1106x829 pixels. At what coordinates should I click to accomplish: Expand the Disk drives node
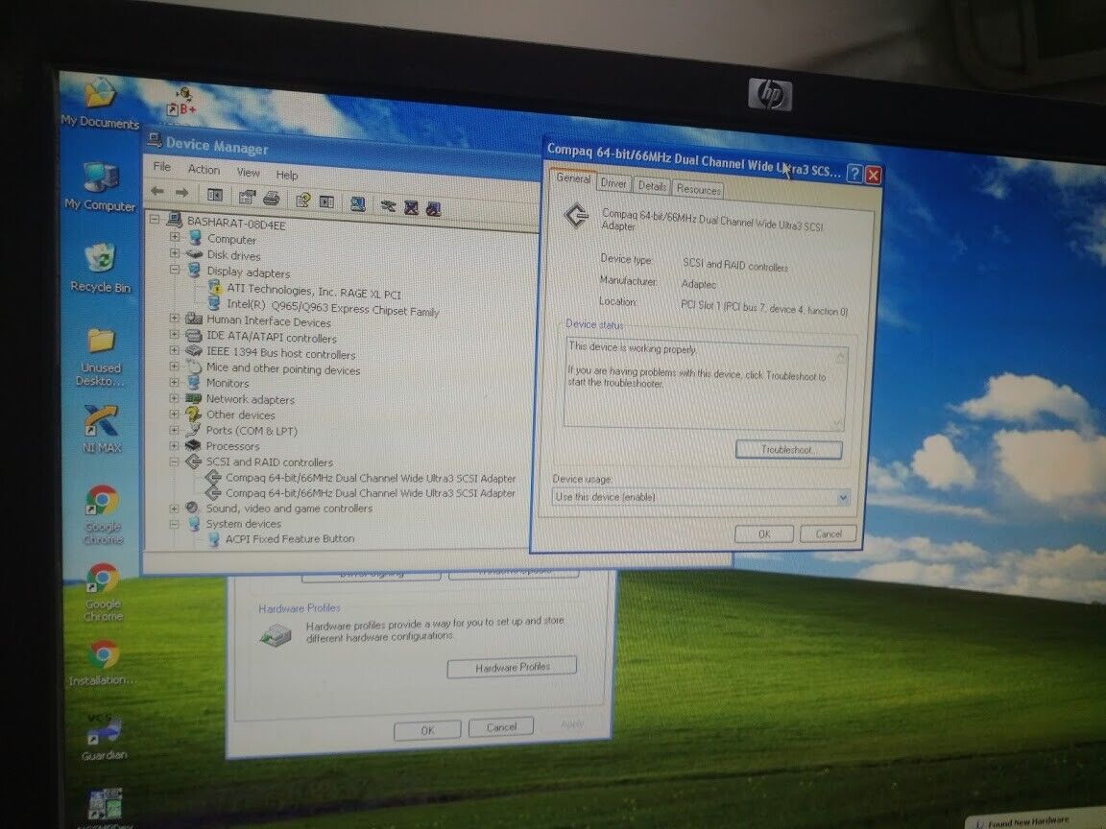tap(174, 252)
